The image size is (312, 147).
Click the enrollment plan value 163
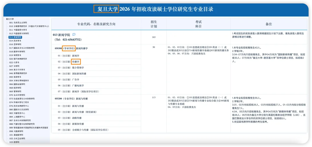tap(154, 37)
